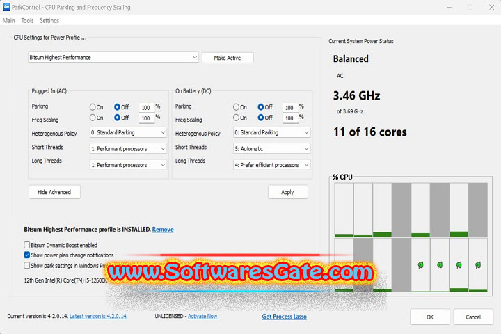Click the OK button
Viewport: 501px width, 334px height.
[x=430, y=317]
